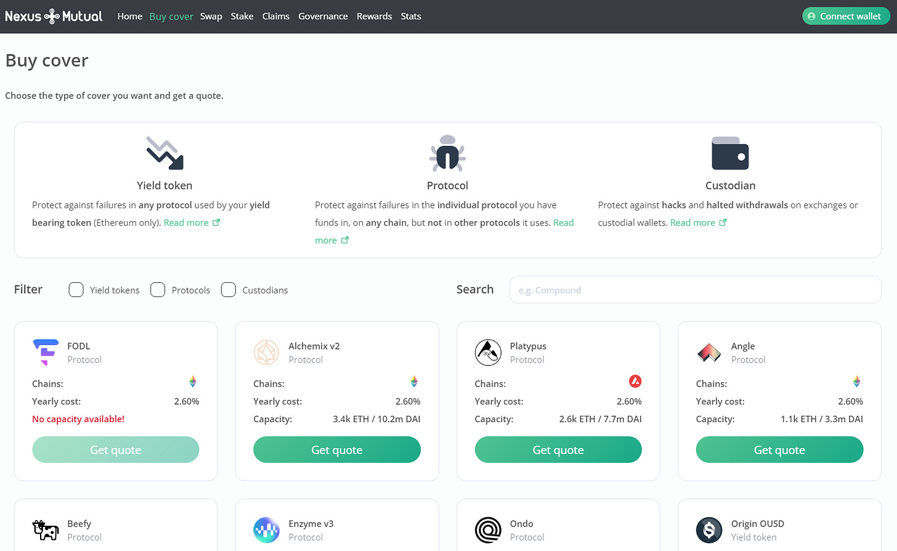
Task: Click the Origin OUSD name text
Action: pyautogui.click(x=758, y=524)
